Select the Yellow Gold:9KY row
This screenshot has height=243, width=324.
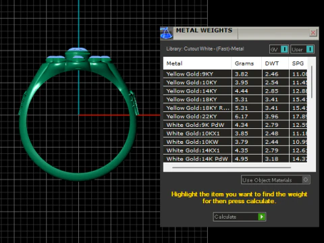[x=235, y=74]
